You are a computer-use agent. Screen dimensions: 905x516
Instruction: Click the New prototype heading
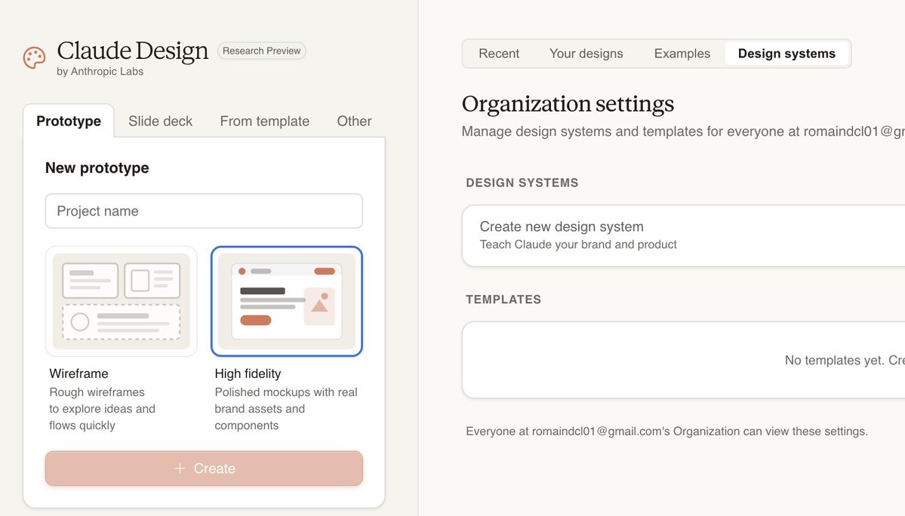click(x=97, y=167)
